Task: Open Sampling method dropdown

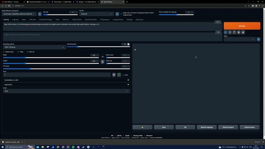Action: pyautogui.click(x=34, y=47)
